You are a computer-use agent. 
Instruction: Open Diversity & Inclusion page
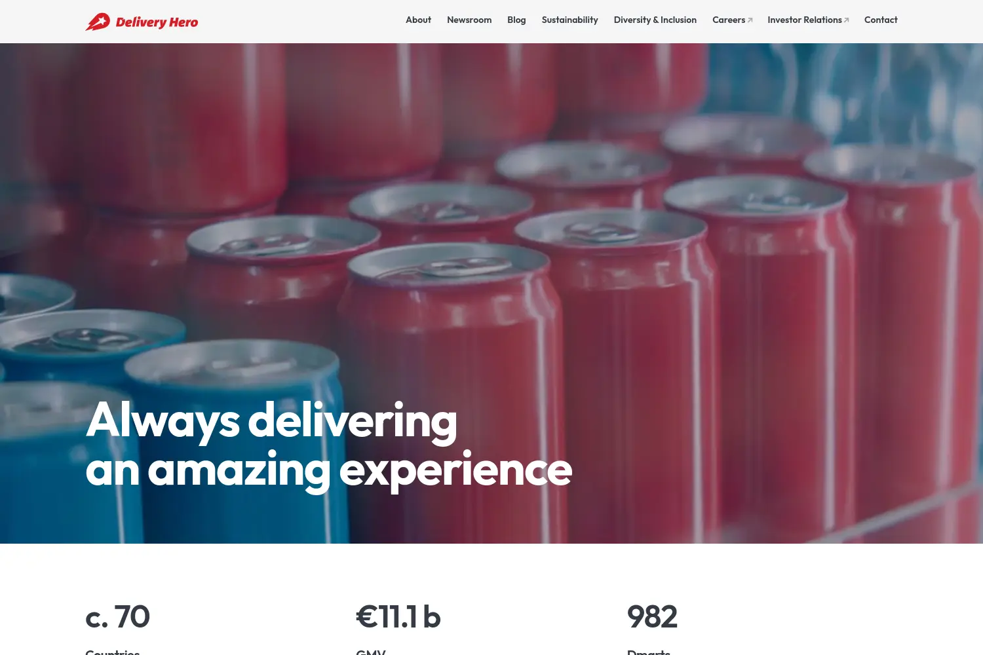click(655, 20)
